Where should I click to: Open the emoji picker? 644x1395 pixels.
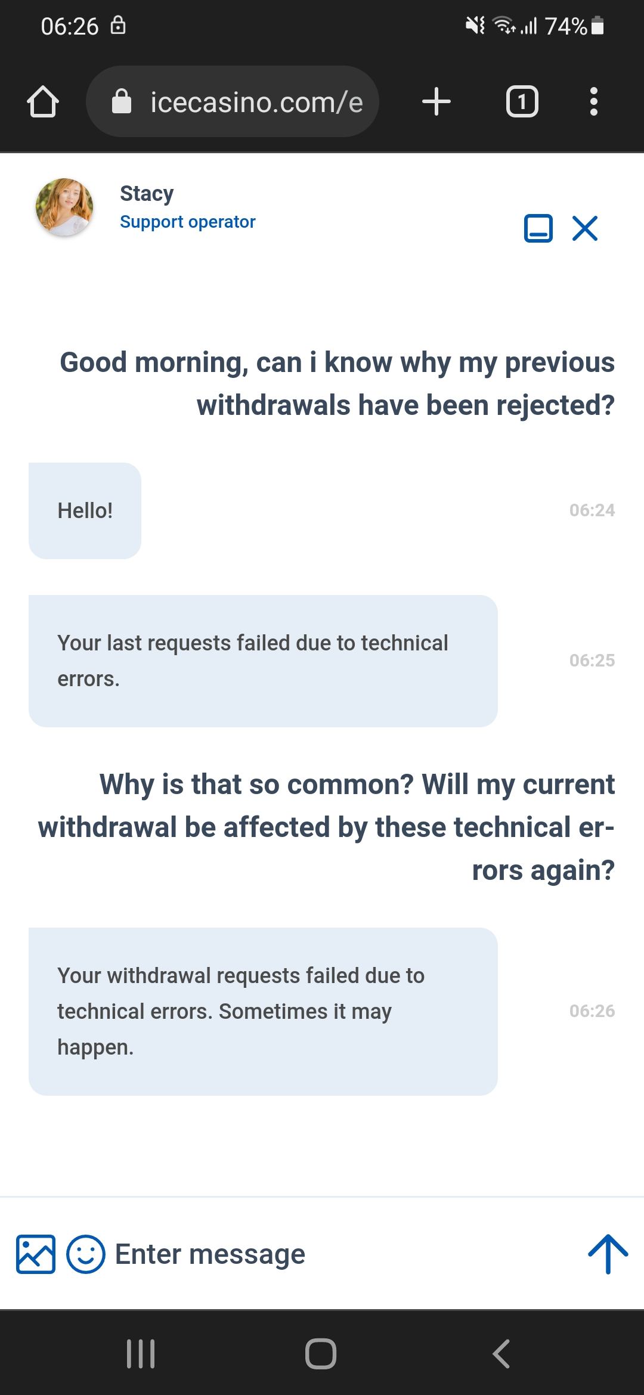pos(86,1254)
